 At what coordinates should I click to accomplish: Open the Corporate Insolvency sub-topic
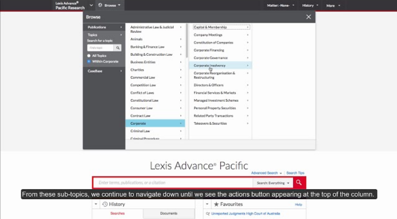220,65
